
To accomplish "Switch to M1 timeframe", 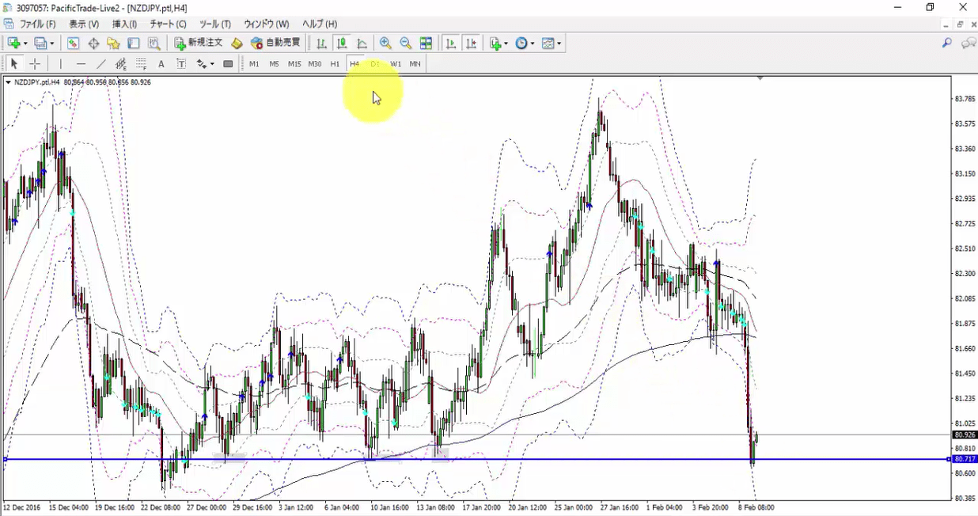I will tap(254, 64).
